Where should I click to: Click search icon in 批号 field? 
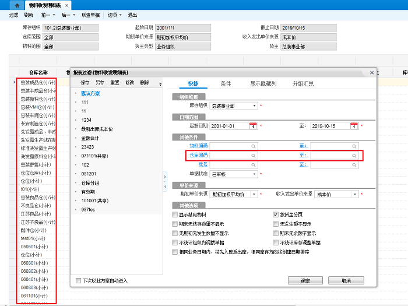coord(253,165)
